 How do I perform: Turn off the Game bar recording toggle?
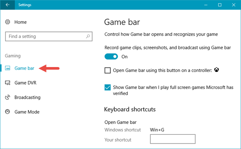point(111,57)
